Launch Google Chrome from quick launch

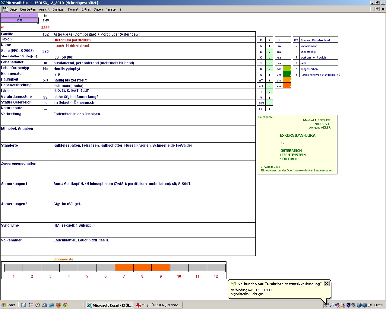(x=65, y=305)
